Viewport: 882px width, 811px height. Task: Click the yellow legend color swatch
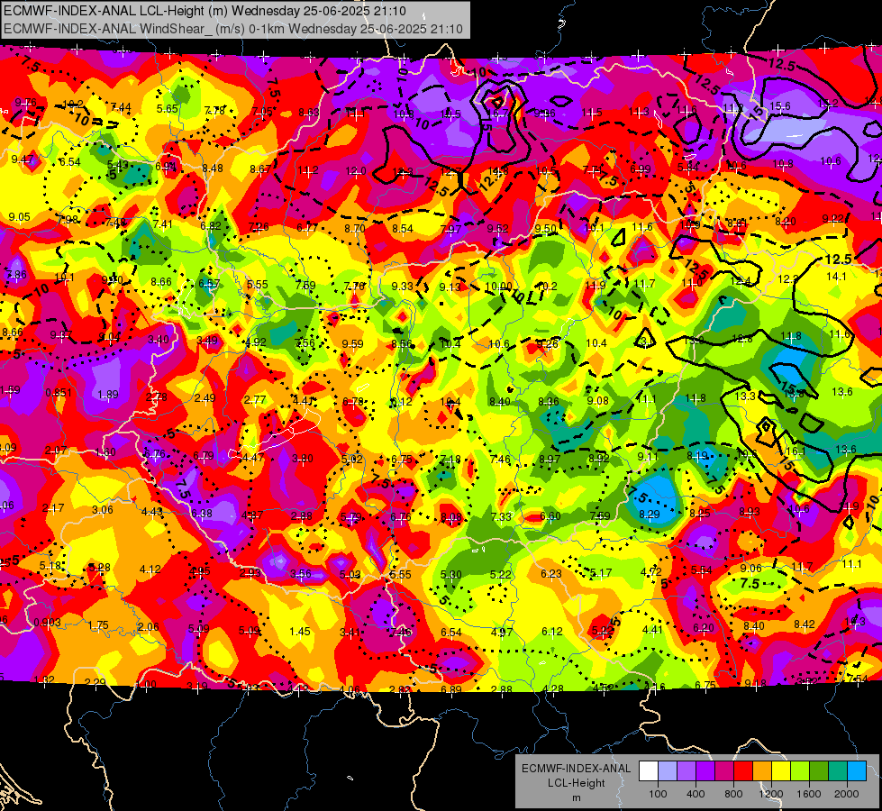[781, 771]
